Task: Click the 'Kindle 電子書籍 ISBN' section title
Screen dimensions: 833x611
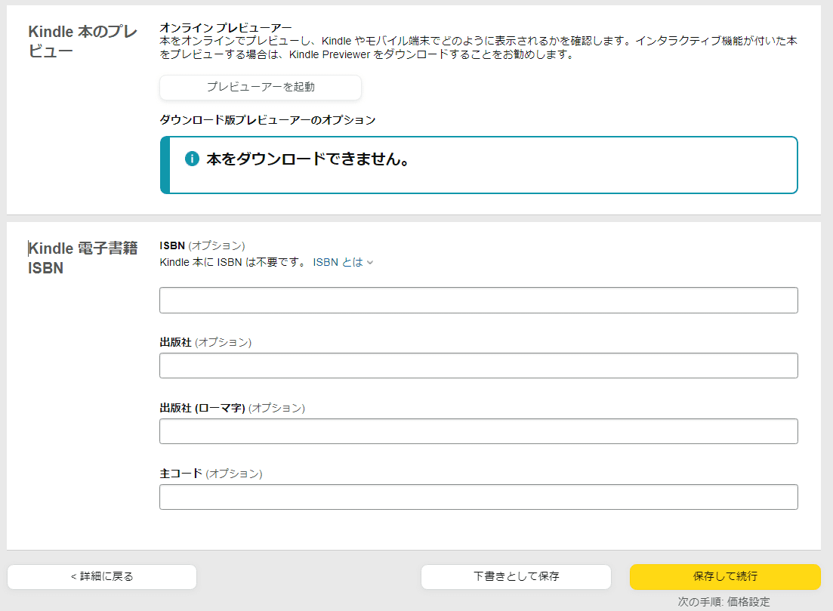Action: (x=83, y=258)
